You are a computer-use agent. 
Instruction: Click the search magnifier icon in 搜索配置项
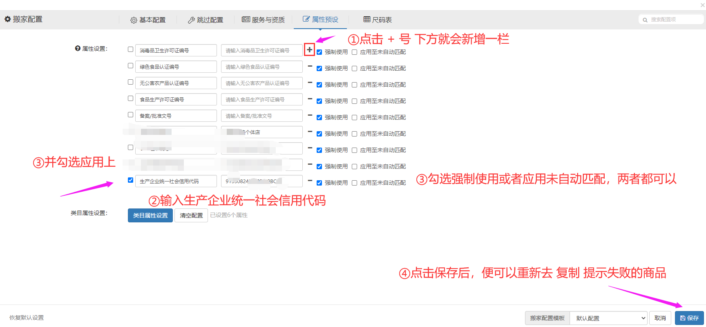(x=645, y=20)
